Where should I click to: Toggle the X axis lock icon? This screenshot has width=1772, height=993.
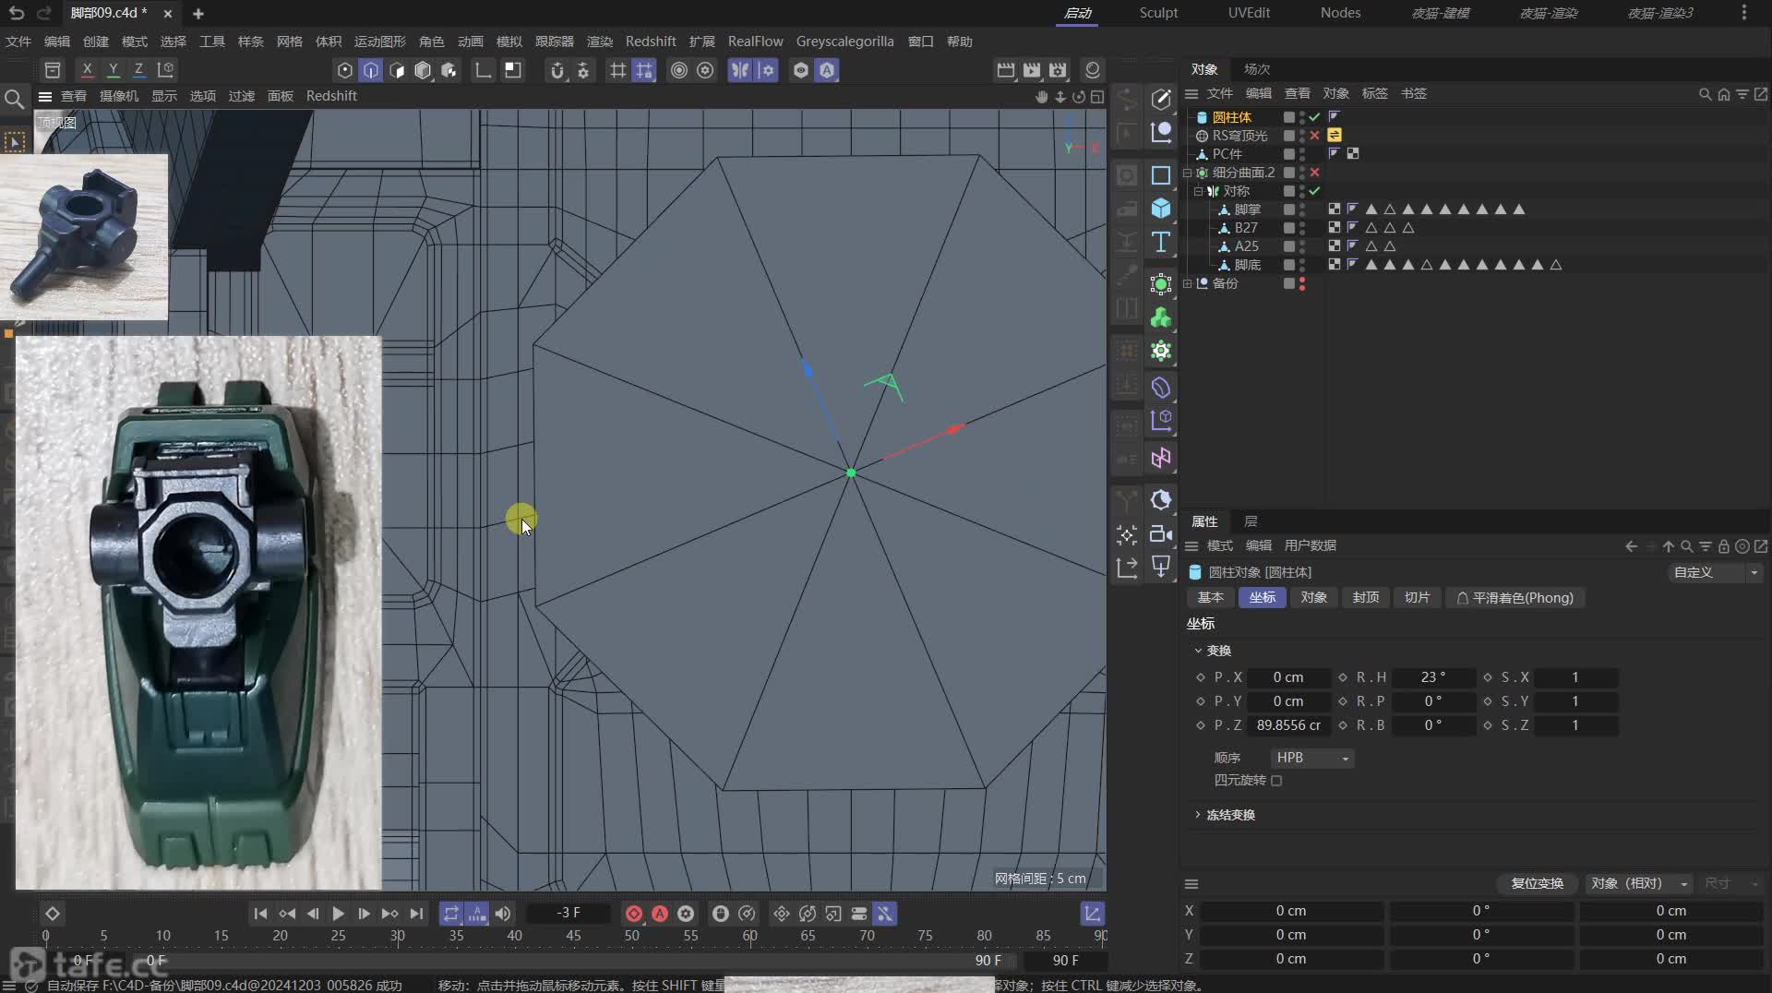87,69
